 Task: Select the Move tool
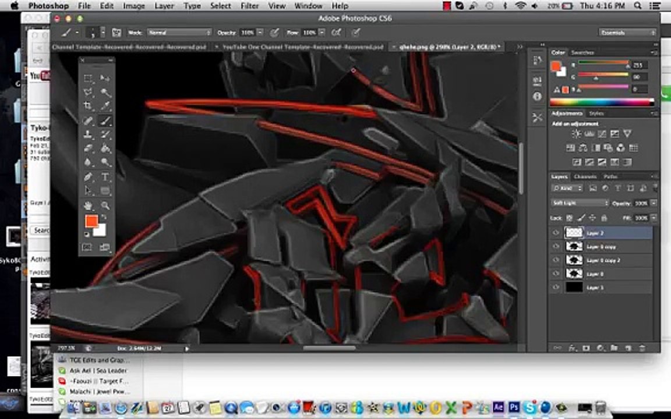tap(105, 78)
